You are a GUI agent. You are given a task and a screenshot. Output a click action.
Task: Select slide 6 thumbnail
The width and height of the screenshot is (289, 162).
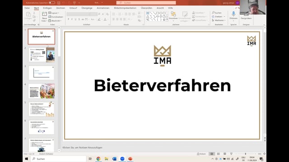[42, 127]
